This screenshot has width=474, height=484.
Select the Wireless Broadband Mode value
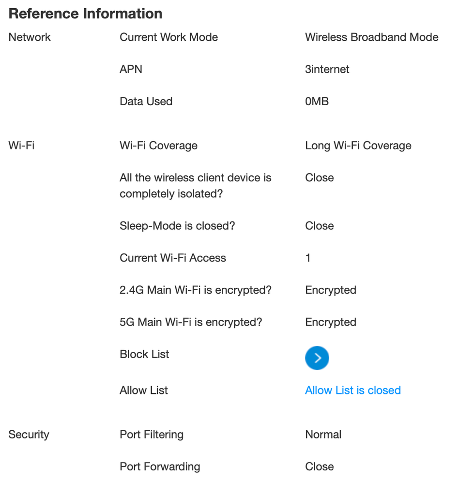[371, 37]
